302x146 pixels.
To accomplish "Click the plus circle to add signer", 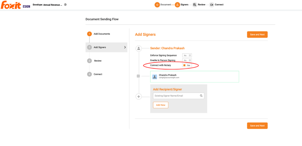I will coord(139,96).
